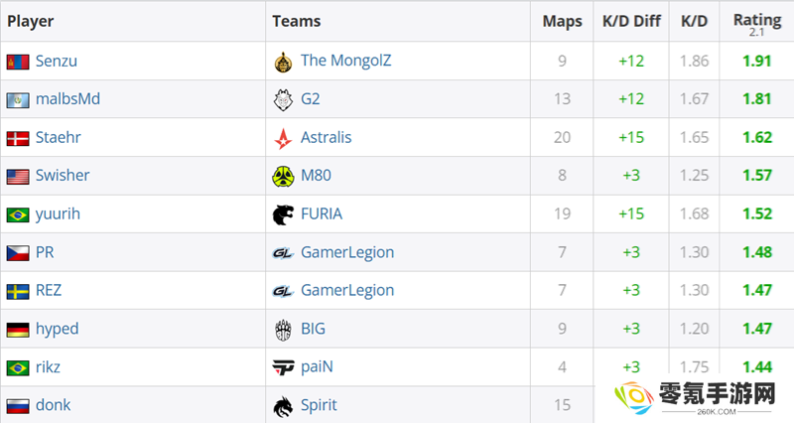The height and width of the screenshot is (423, 794).
Task: Click The MongolZ team logo icon
Action: coord(283,62)
